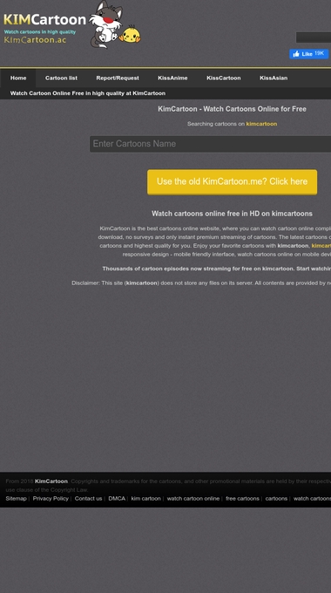The image size is (331, 593).
Task: Click the yellow 'Use the old KimCartoon.me' button
Action: (232, 182)
